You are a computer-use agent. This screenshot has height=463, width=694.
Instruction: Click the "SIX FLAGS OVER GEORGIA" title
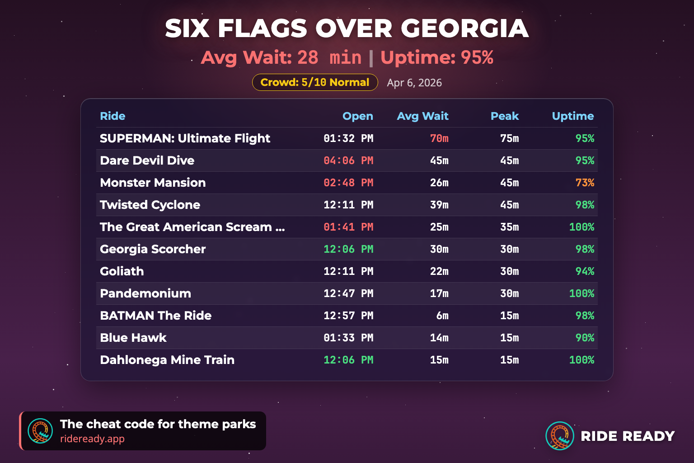click(347, 28)
